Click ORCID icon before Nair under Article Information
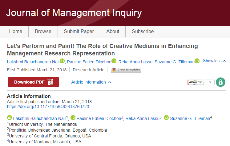 (10, 118)
